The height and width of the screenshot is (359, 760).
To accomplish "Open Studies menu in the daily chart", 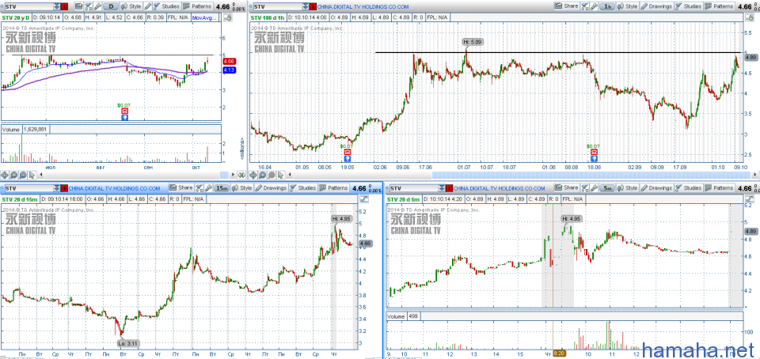I will pyautogui.click(x=167, y=6).
